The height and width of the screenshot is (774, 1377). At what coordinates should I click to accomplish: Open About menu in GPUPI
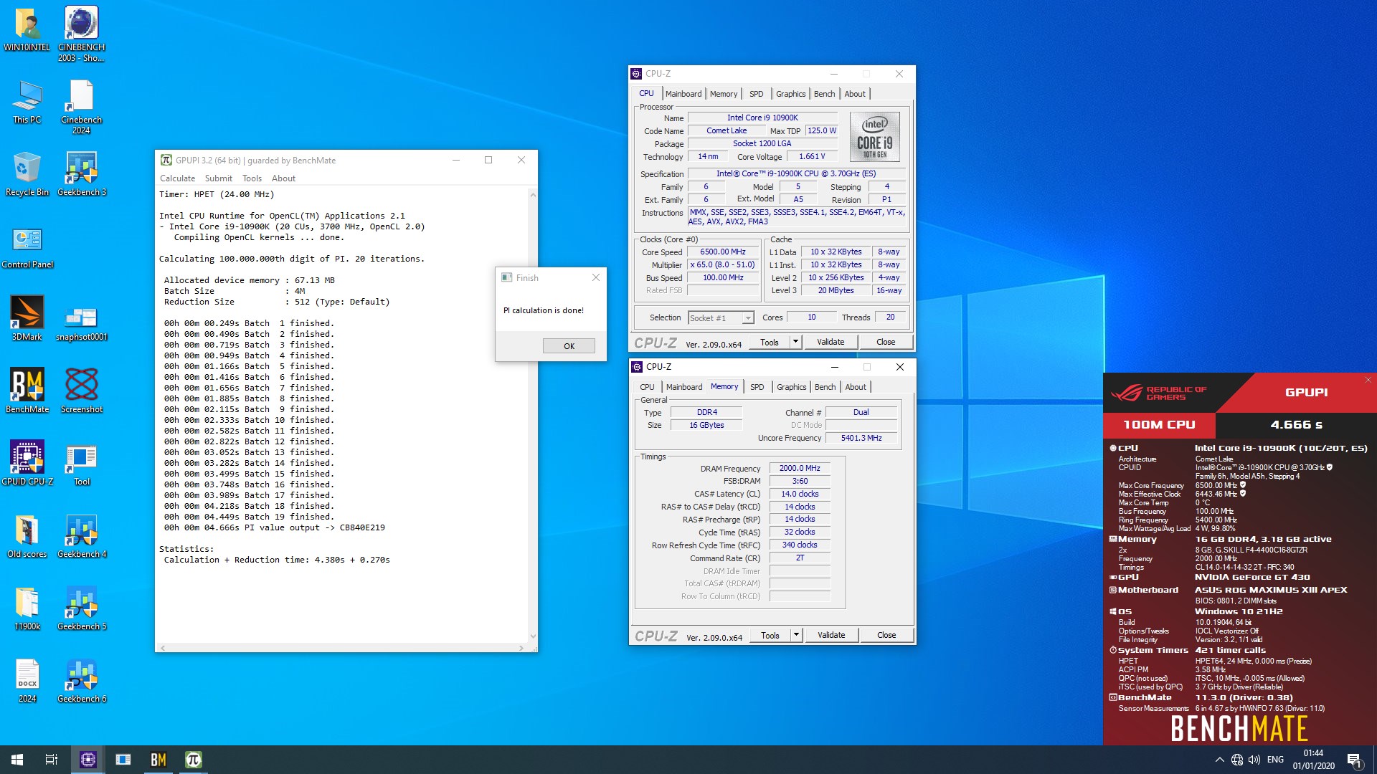pyautogui.click(x=283, y=178)
